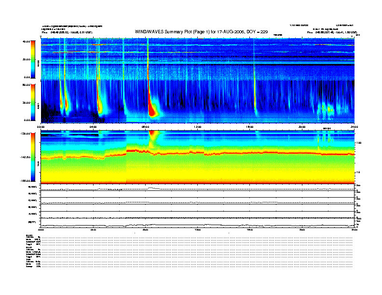This screenshot has height=295, width=382.
Task: Click the top-right Re coordinates text
Action: (332, 32)
